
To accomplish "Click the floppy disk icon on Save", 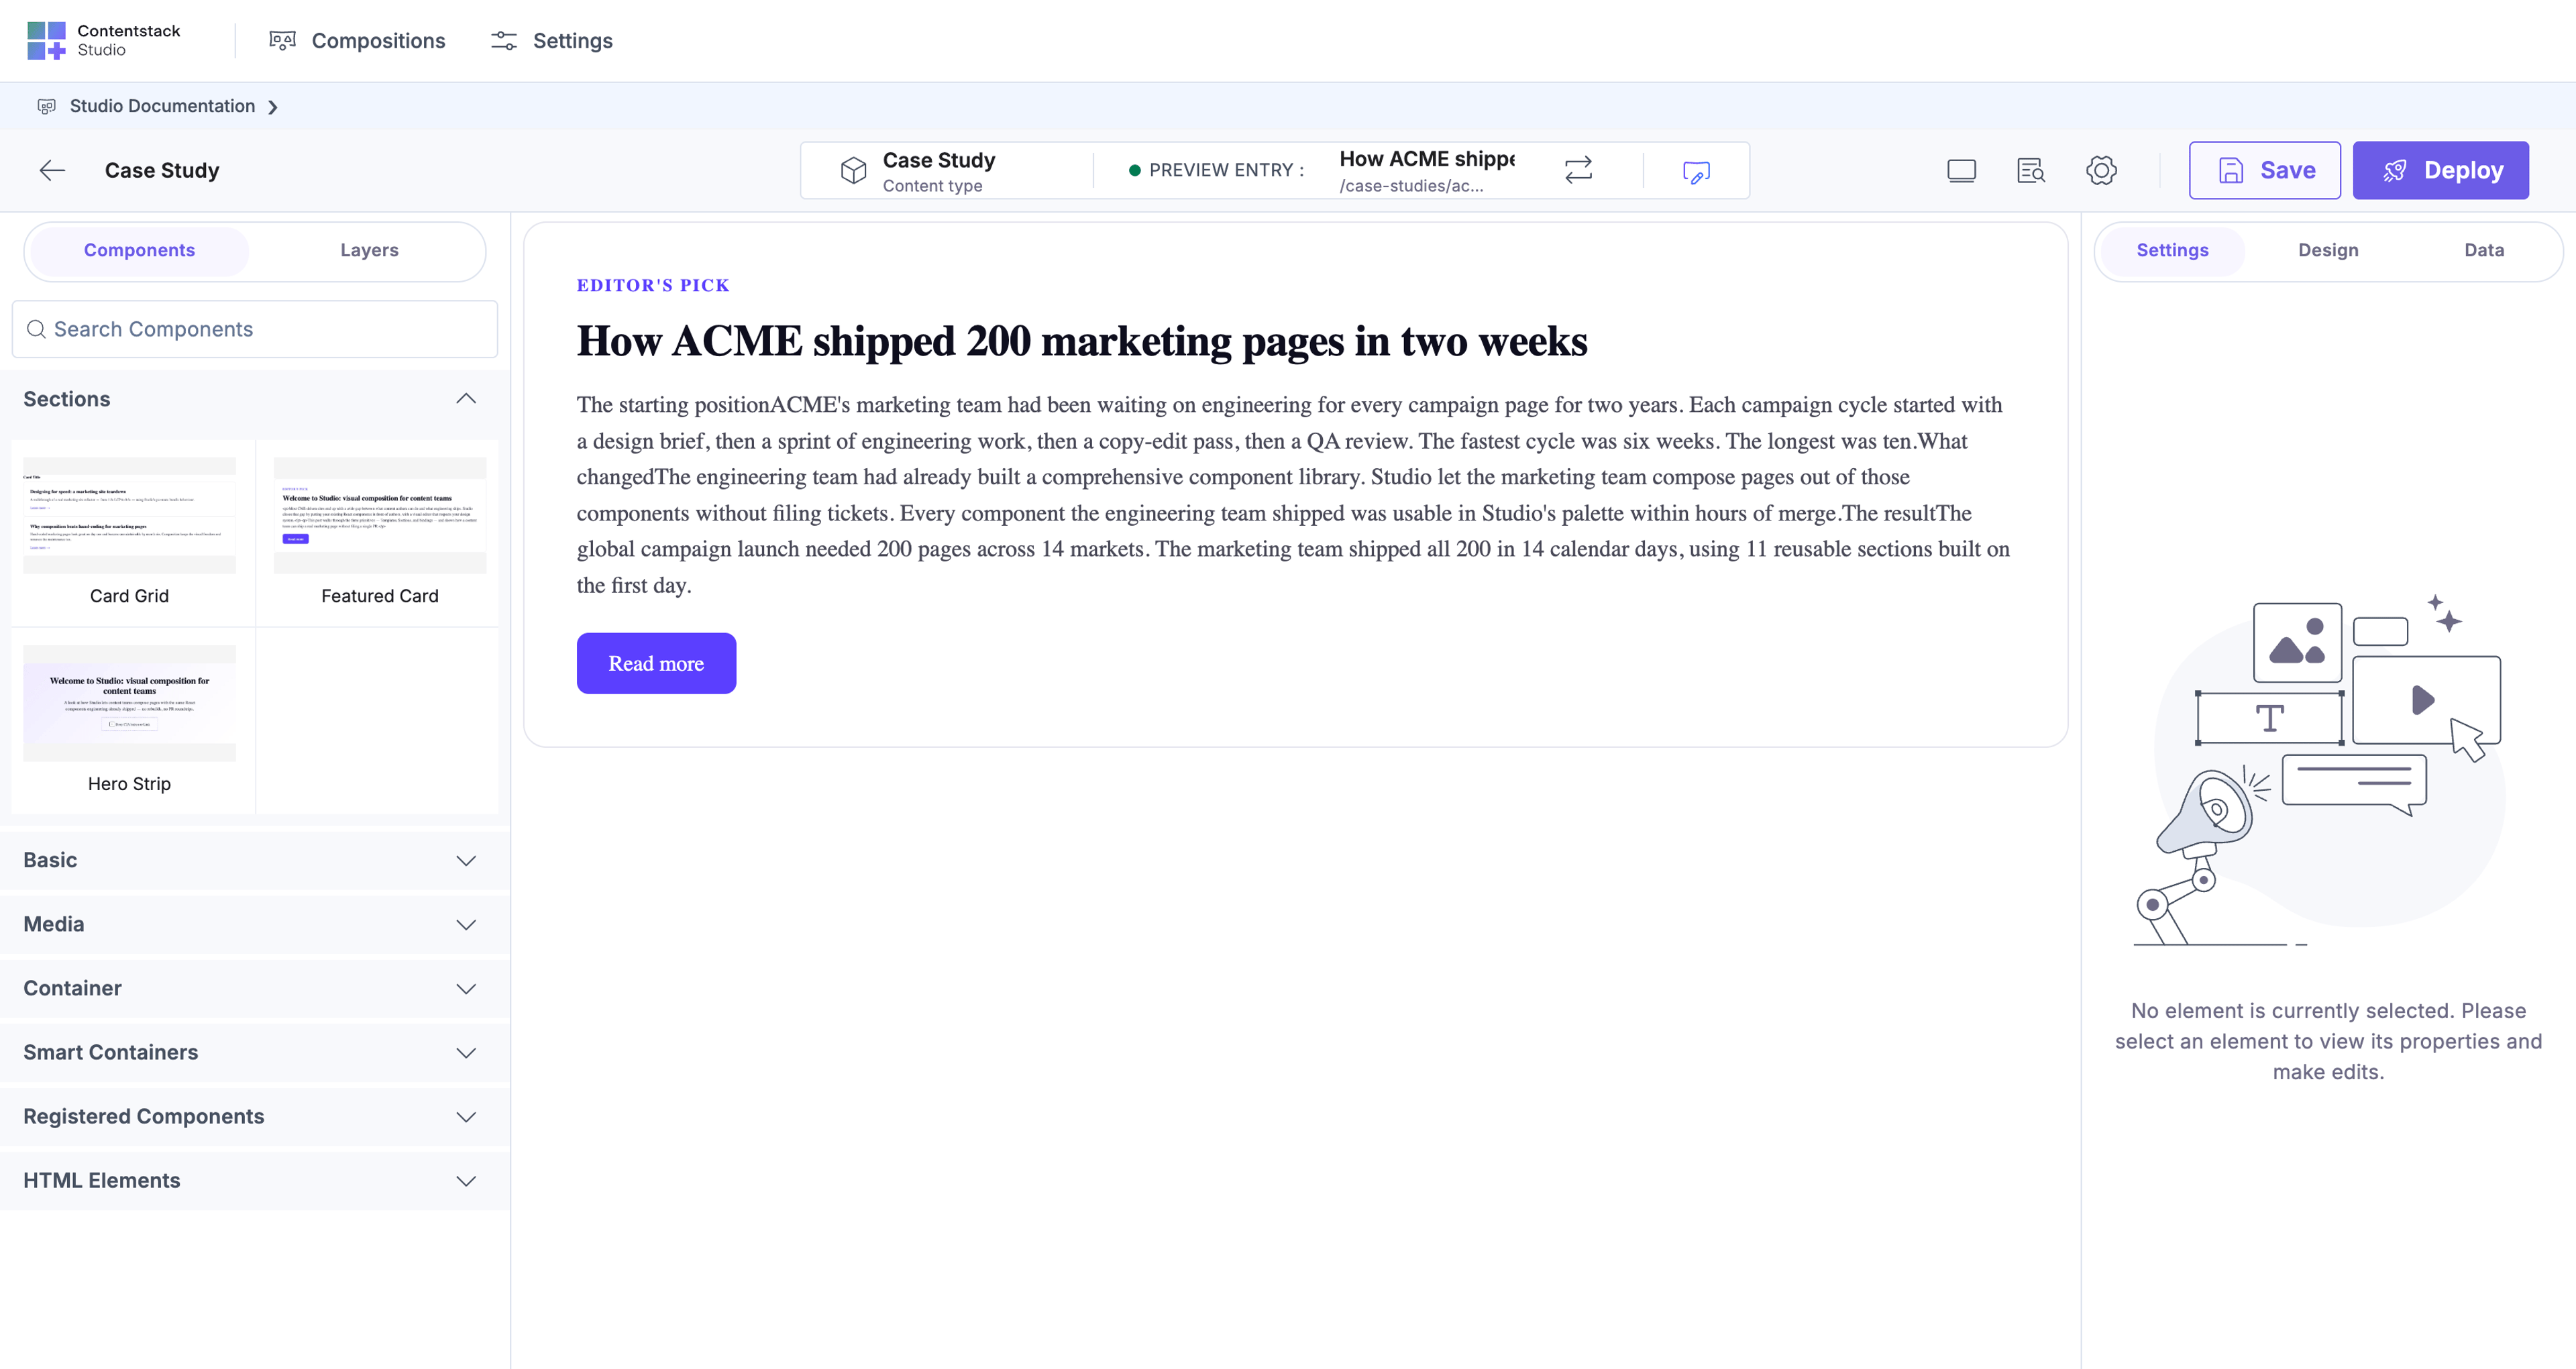I will pyautogui.click(x=2231, y=171).
